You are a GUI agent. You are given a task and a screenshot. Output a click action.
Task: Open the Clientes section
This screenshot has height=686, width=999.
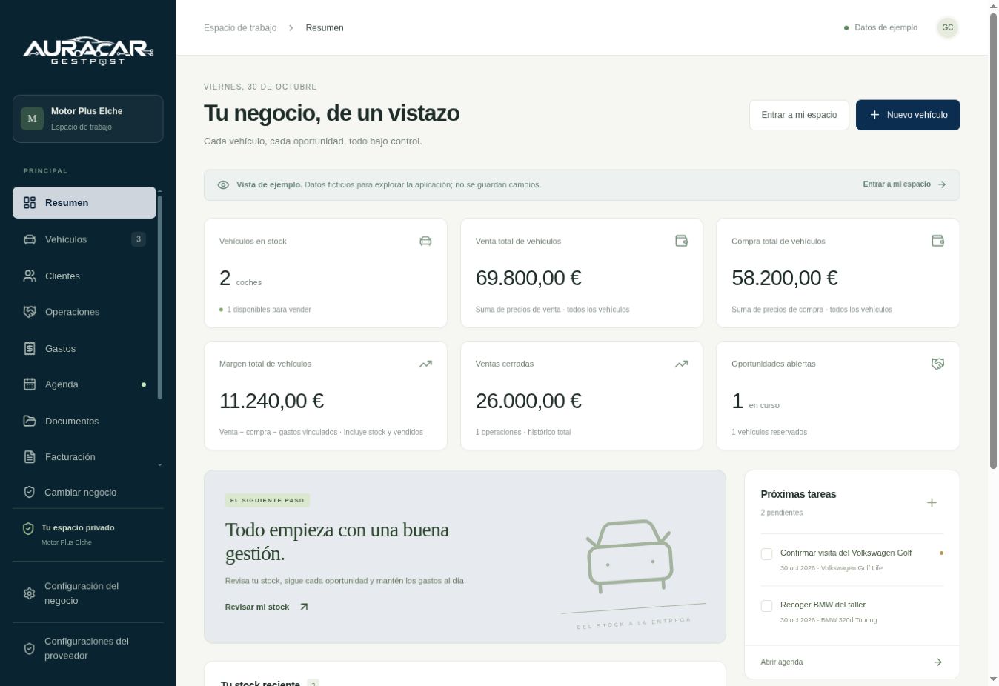click(x=84, y=276)
